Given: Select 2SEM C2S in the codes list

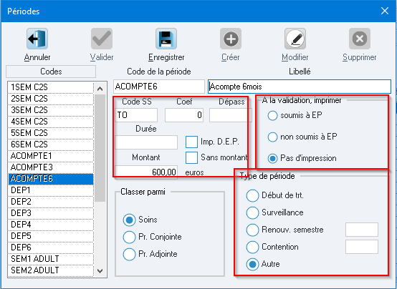Looking at the screenshot, I should [x=51, y=99].
